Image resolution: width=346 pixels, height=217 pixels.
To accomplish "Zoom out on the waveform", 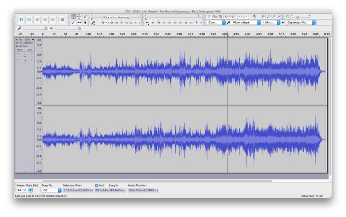I will (268, 16).
